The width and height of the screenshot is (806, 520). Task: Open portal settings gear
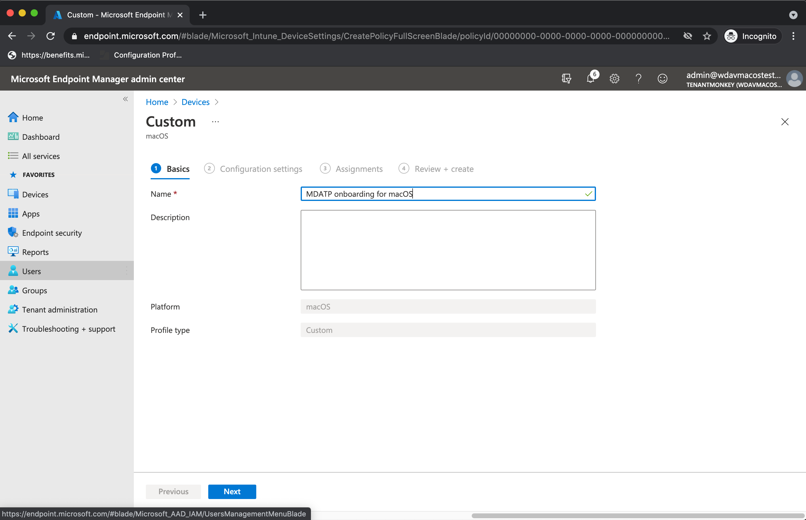(x=615, y=79)
